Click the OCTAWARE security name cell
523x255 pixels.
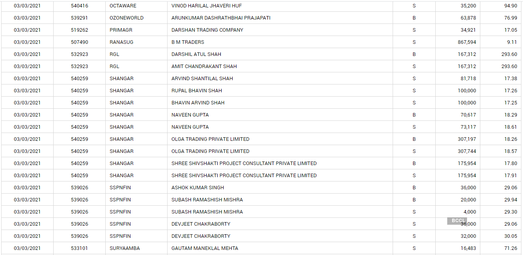122,6
